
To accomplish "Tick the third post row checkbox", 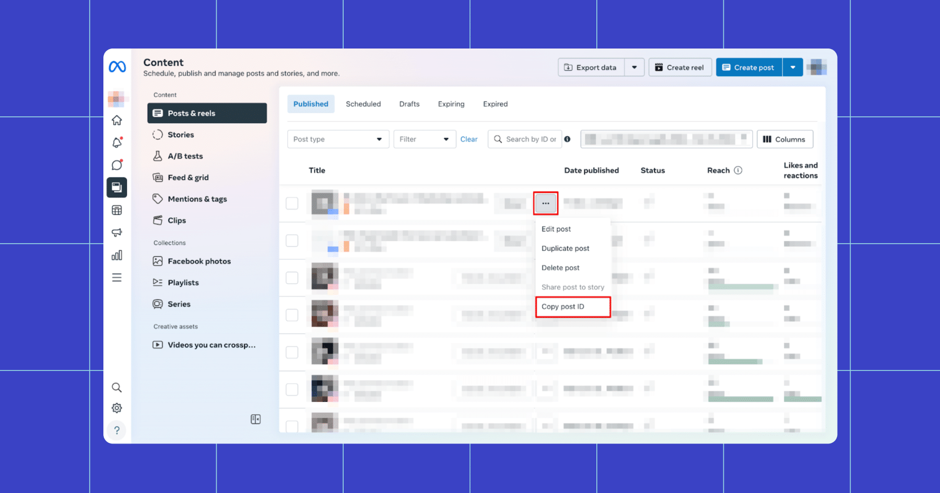I will [x=292, y=278].
